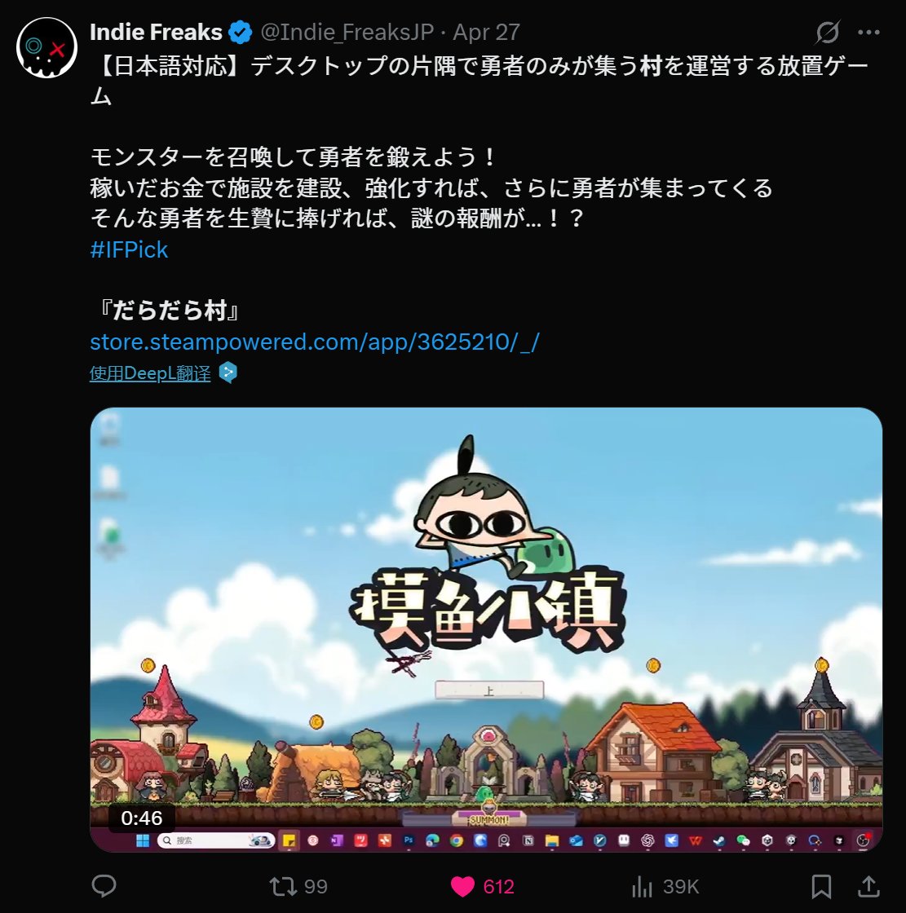Play the video showing 0:46 duration

pyautogui.click(x=486, y=629)
